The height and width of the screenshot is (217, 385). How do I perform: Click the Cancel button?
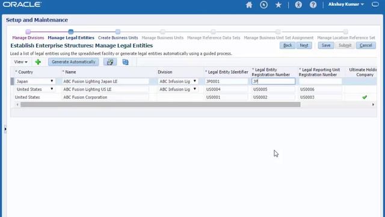coord(366,45)
